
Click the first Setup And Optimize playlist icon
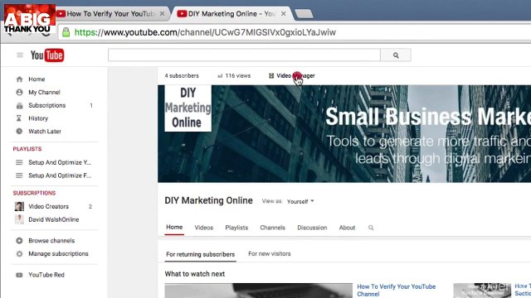click(x=19, y=162)
